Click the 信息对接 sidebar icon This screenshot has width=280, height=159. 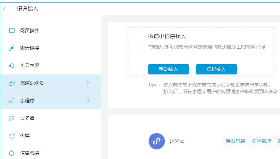pos(12,153)
